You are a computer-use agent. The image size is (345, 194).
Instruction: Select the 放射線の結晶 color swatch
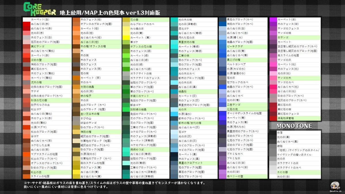point(126,109)
